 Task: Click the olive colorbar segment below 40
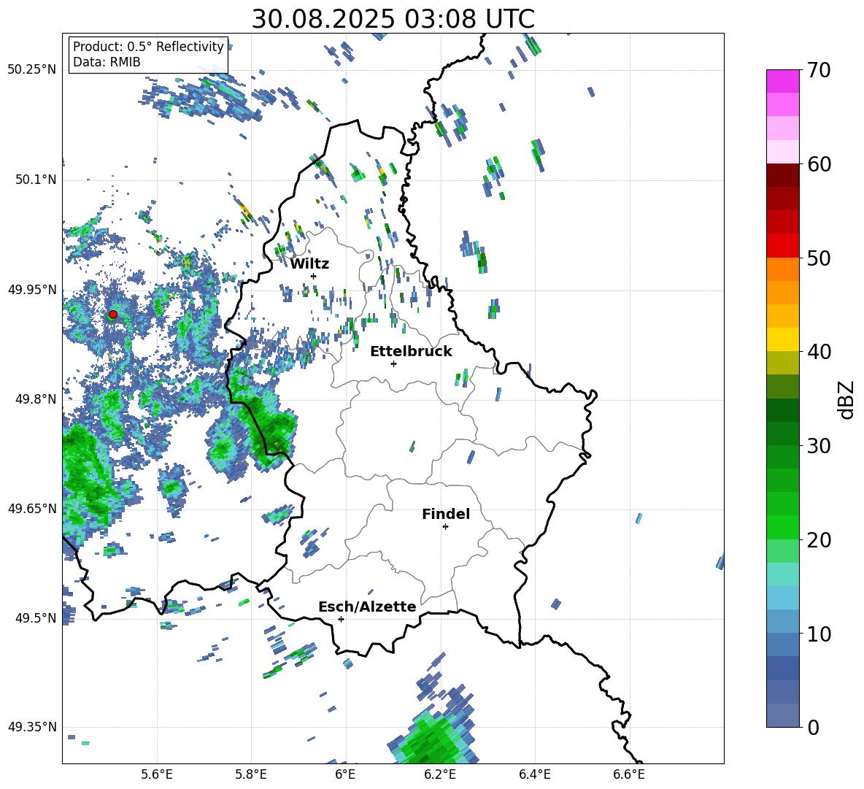point(782,363)
